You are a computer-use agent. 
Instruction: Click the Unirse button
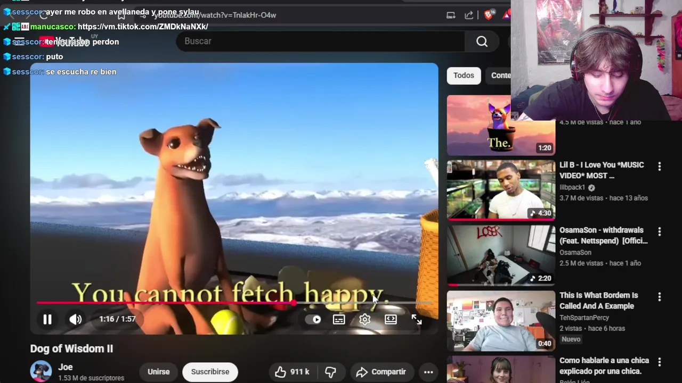[158, 372]
